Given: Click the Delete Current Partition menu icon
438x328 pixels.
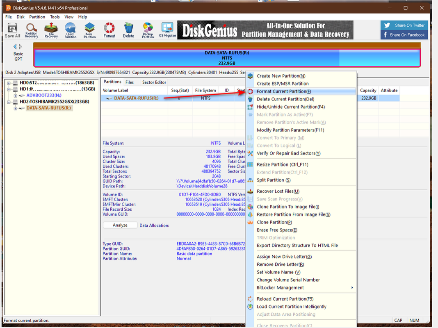Looking at the screenshot, I should click(250, 99).
